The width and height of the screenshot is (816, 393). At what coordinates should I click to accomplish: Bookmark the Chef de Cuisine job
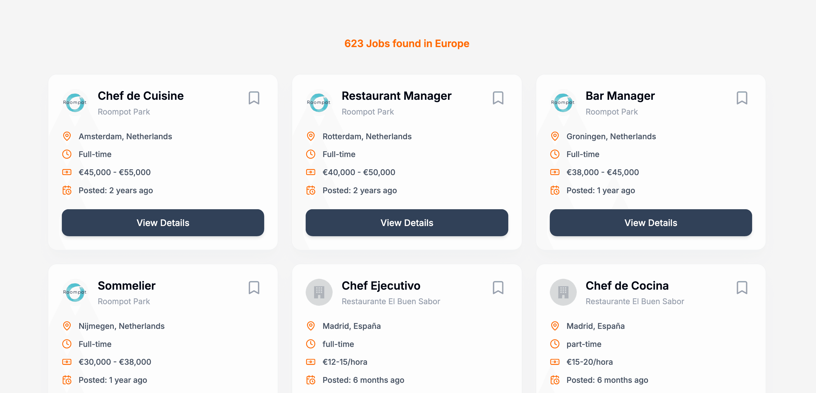point(254,98)
